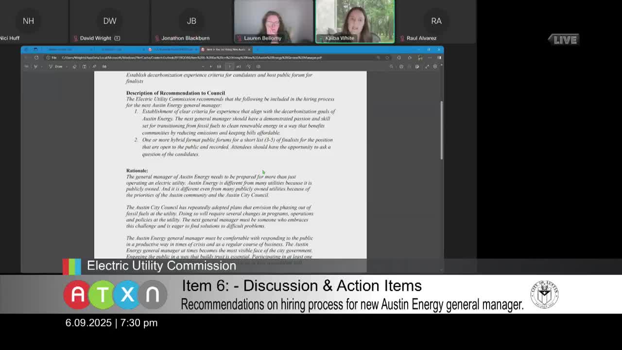Go back using browser back arrow

click(x=26, y=57)
